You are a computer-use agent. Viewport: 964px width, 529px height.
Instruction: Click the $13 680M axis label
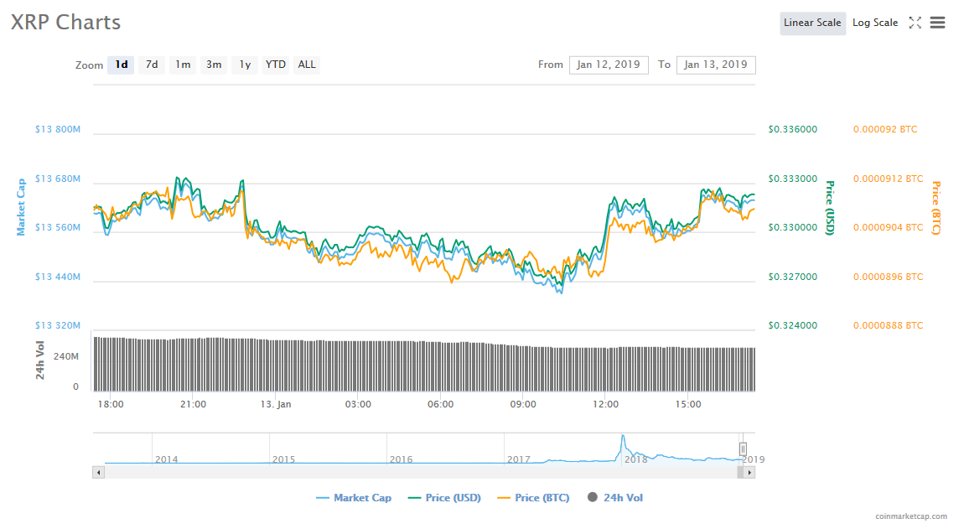tap(58, 179)
